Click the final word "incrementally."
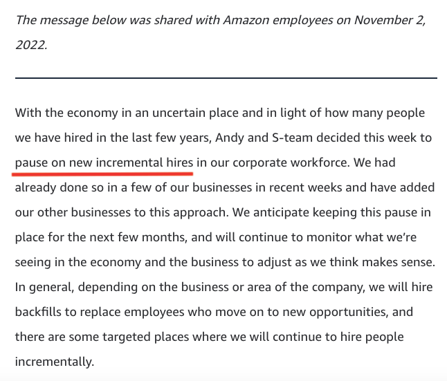The image size is (447, 381). coord(54,362)
